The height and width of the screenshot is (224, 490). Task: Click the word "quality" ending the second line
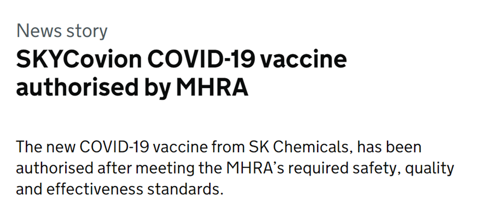(x=430, y=169)
